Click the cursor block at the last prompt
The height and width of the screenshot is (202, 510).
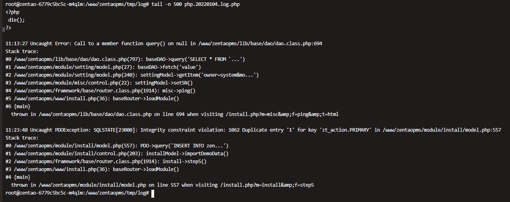pos(153,193)
